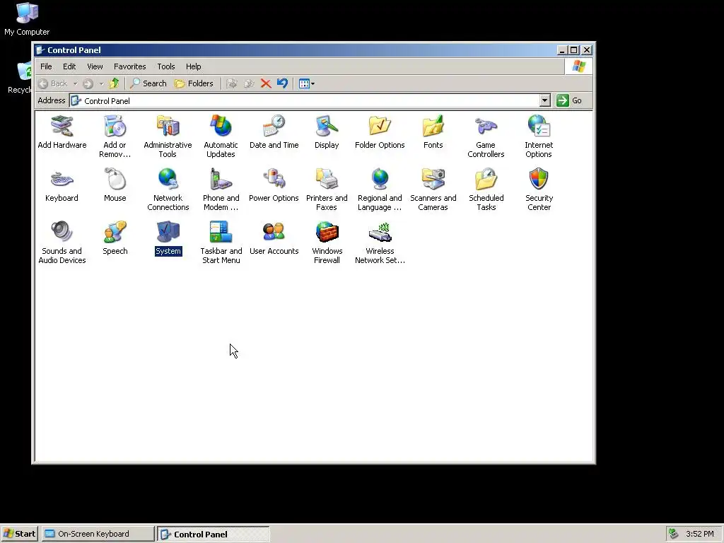
Task: Click the Back toolbar button
Action: pyautogui.click(x=53, y=83)
